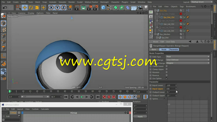This screenshot has height=122, width=217.
Task: Collapse Eye_Rot_Frame tree node
Action: point(157,14)
